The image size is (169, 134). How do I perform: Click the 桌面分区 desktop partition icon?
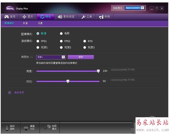(x=26, y=128)
